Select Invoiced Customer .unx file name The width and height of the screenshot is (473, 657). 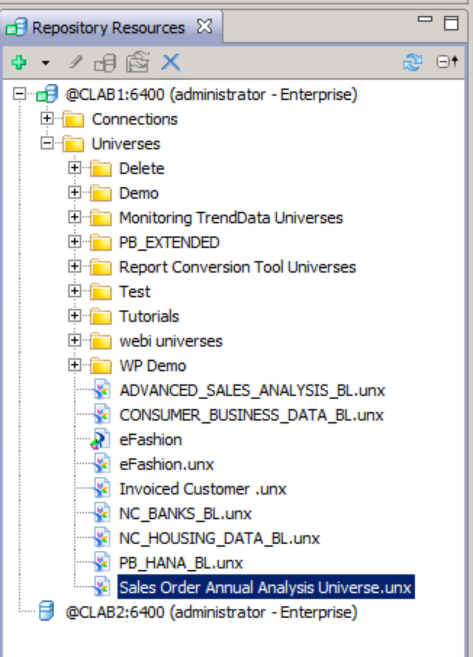click(x=203, y=489)
